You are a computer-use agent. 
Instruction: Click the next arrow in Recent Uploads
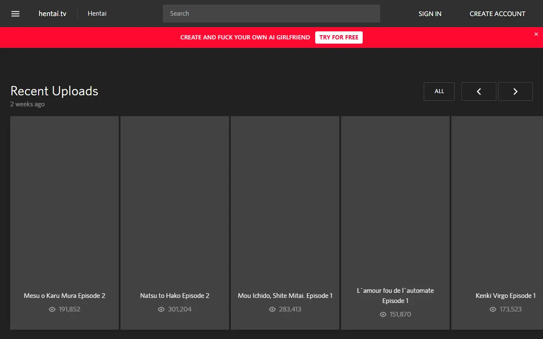click(515, 92)
